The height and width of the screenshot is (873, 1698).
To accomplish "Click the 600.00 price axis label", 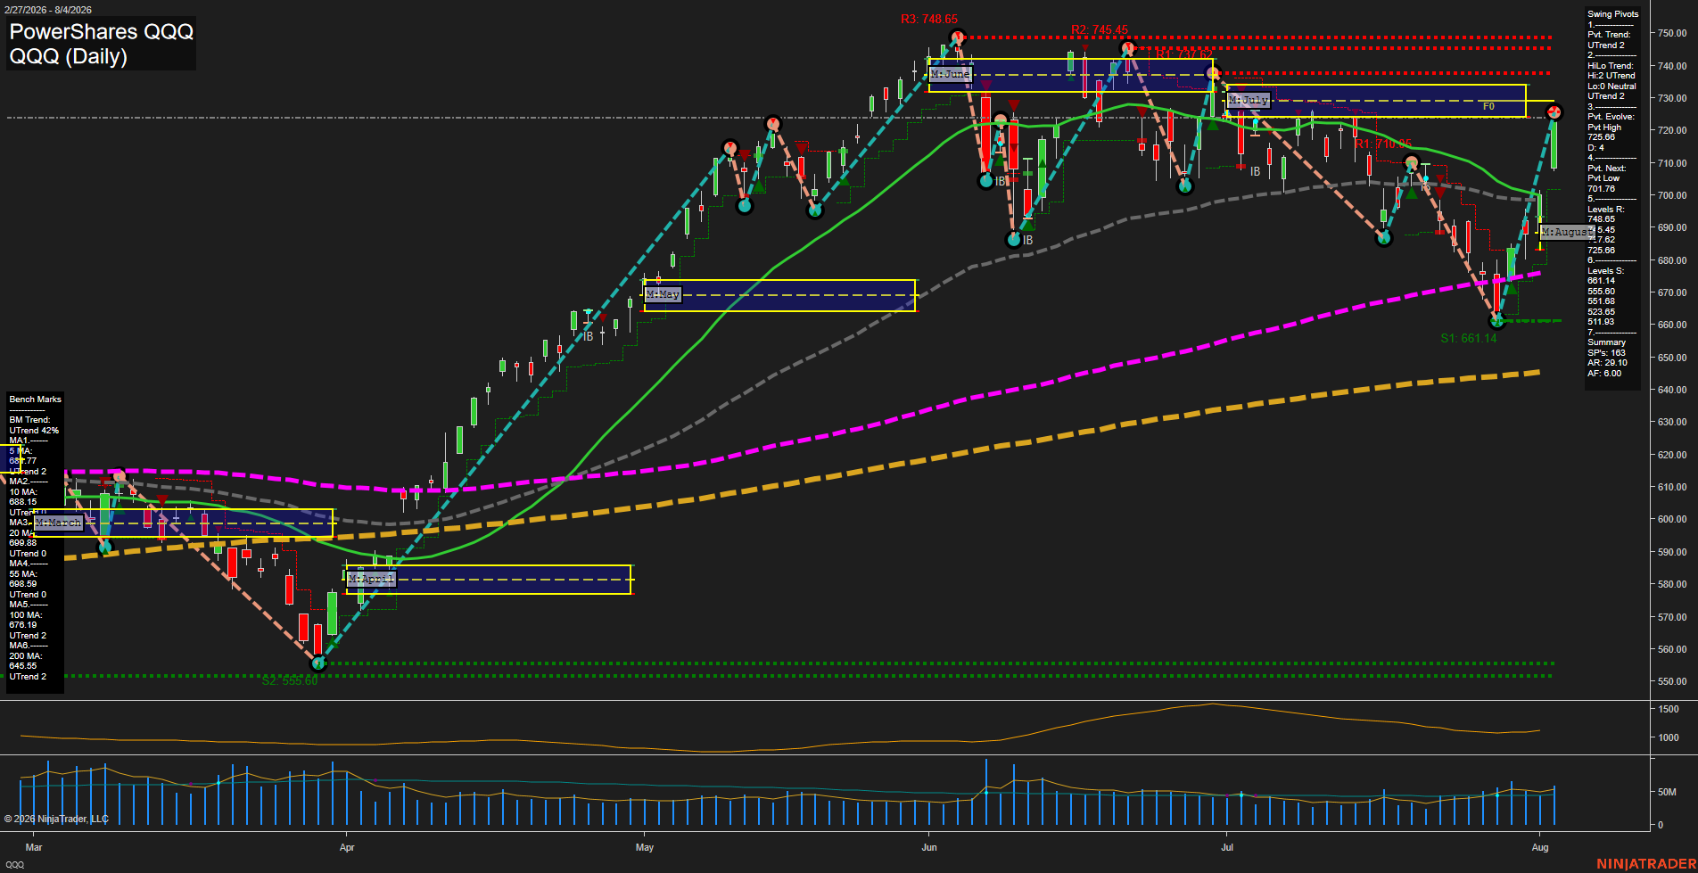I will click(x=1672, y=519).
